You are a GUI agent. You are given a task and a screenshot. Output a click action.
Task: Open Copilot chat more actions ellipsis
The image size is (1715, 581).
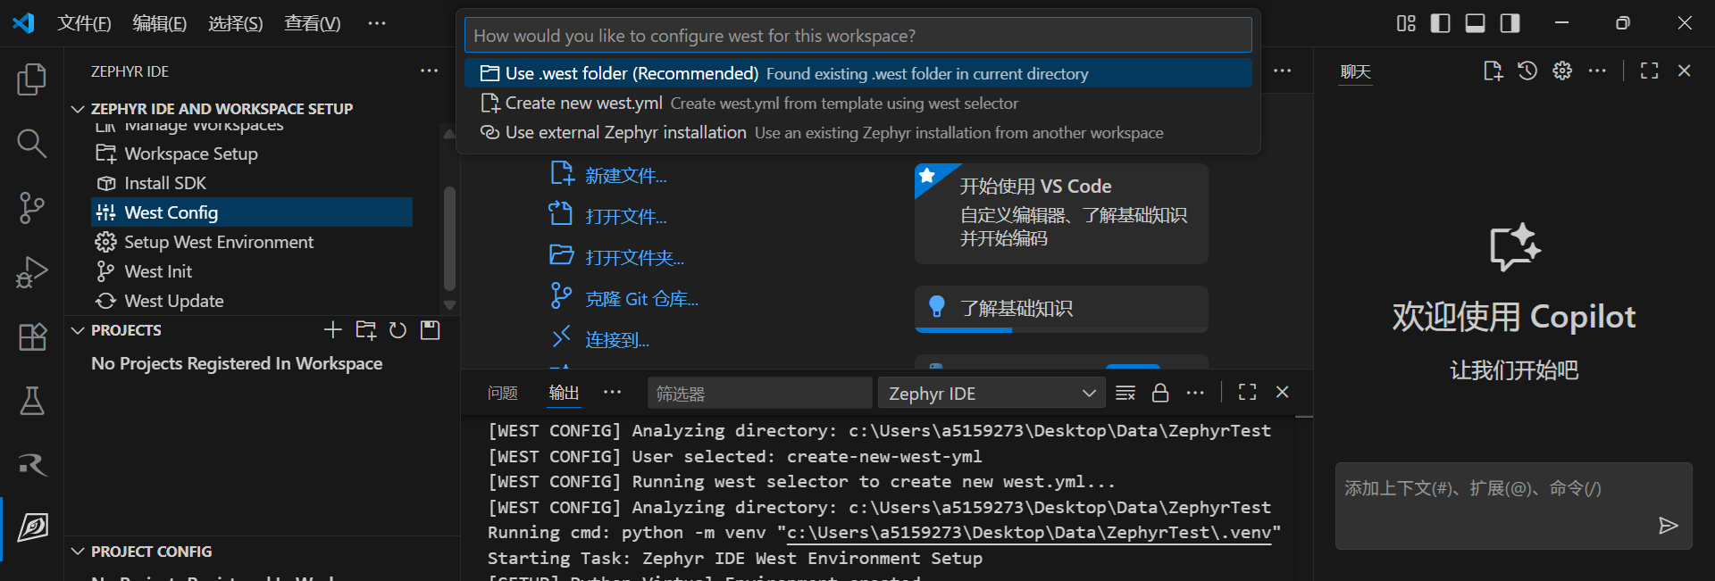click(x=1597, y=71)
